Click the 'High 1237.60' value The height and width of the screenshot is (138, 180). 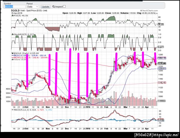tap(84, 13)
